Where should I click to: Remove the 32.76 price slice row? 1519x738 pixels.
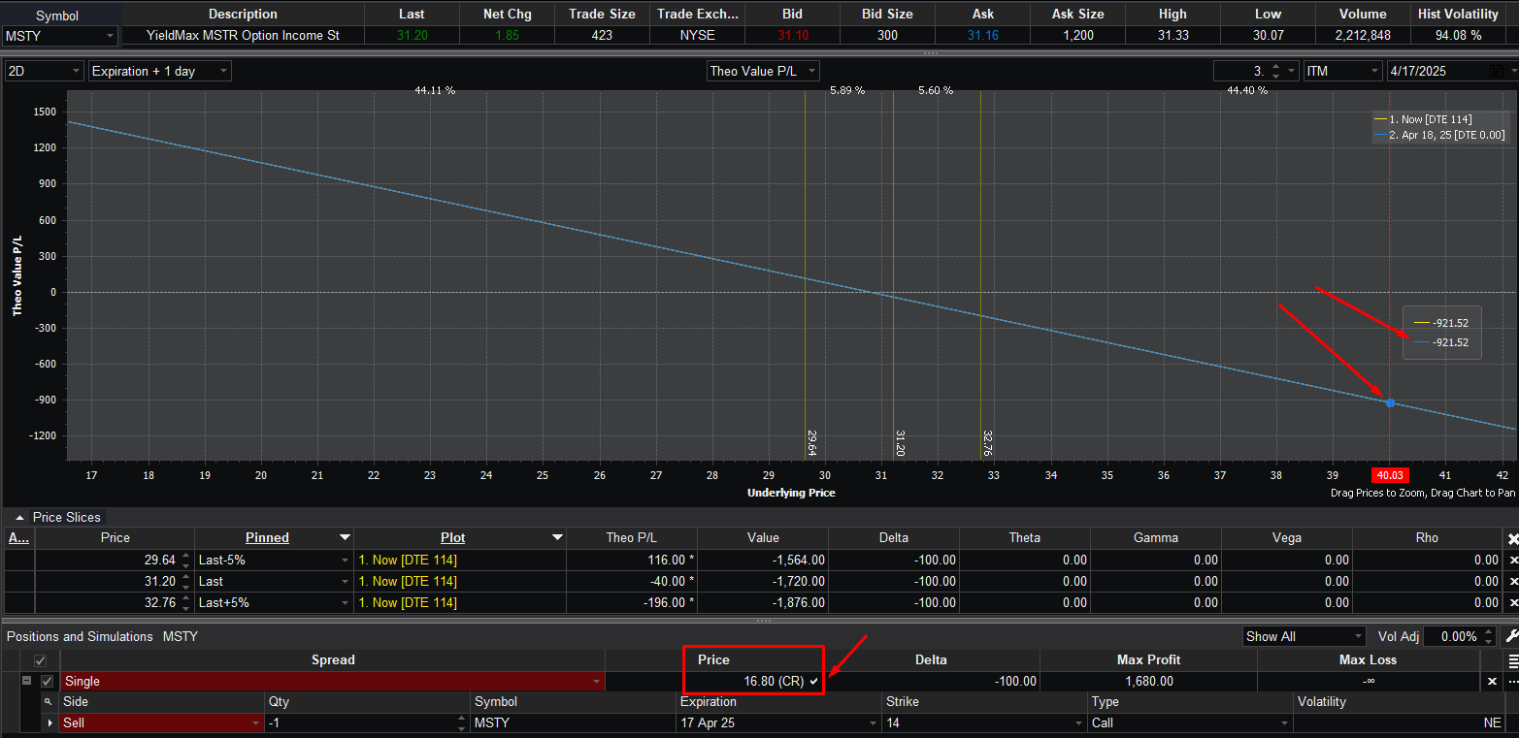(x=1512, y=603)
